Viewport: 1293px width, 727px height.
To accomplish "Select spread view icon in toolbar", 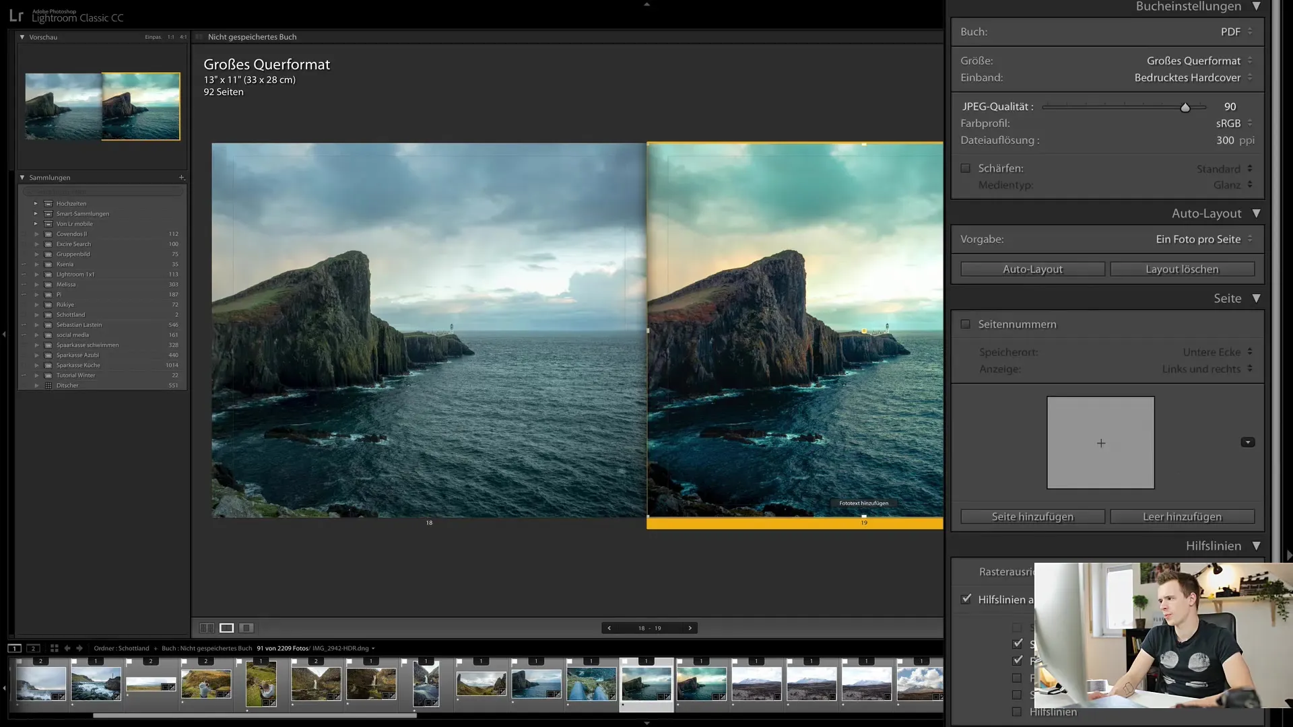I will (x=227, y=628).
